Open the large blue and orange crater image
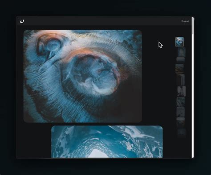Screen dimensions: 211x175 83,76
